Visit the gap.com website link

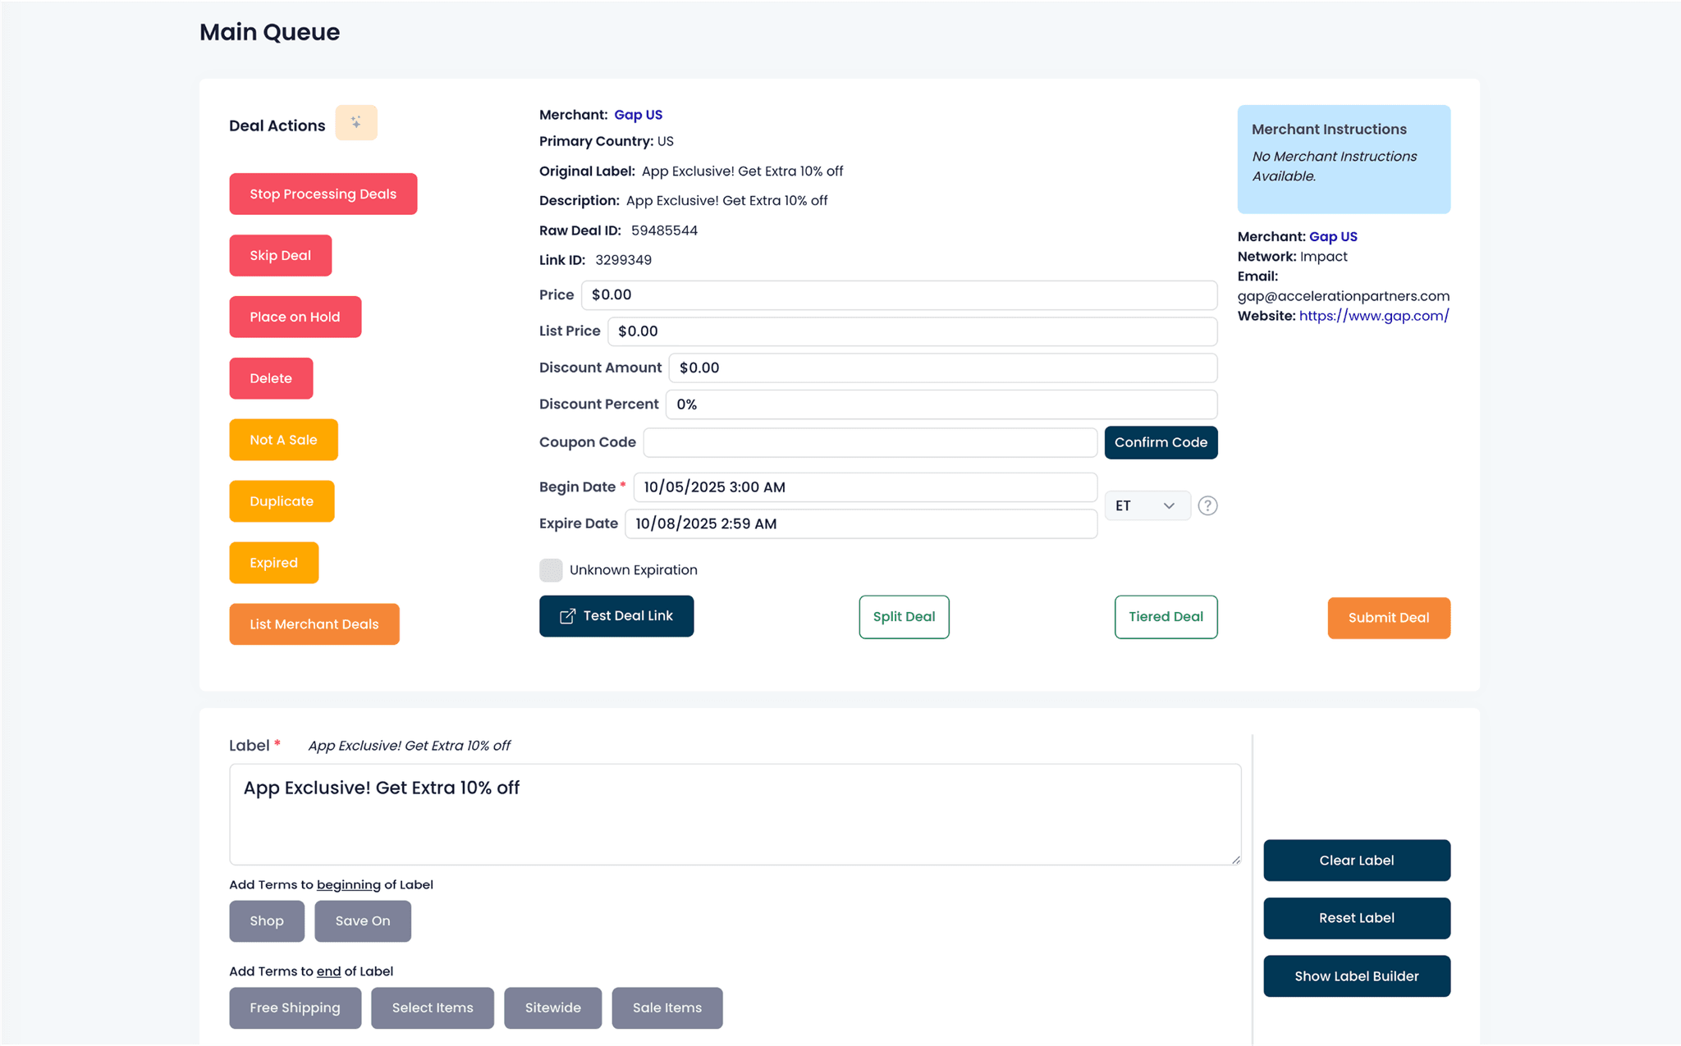pyautogui.click(x=1374, y=316)
